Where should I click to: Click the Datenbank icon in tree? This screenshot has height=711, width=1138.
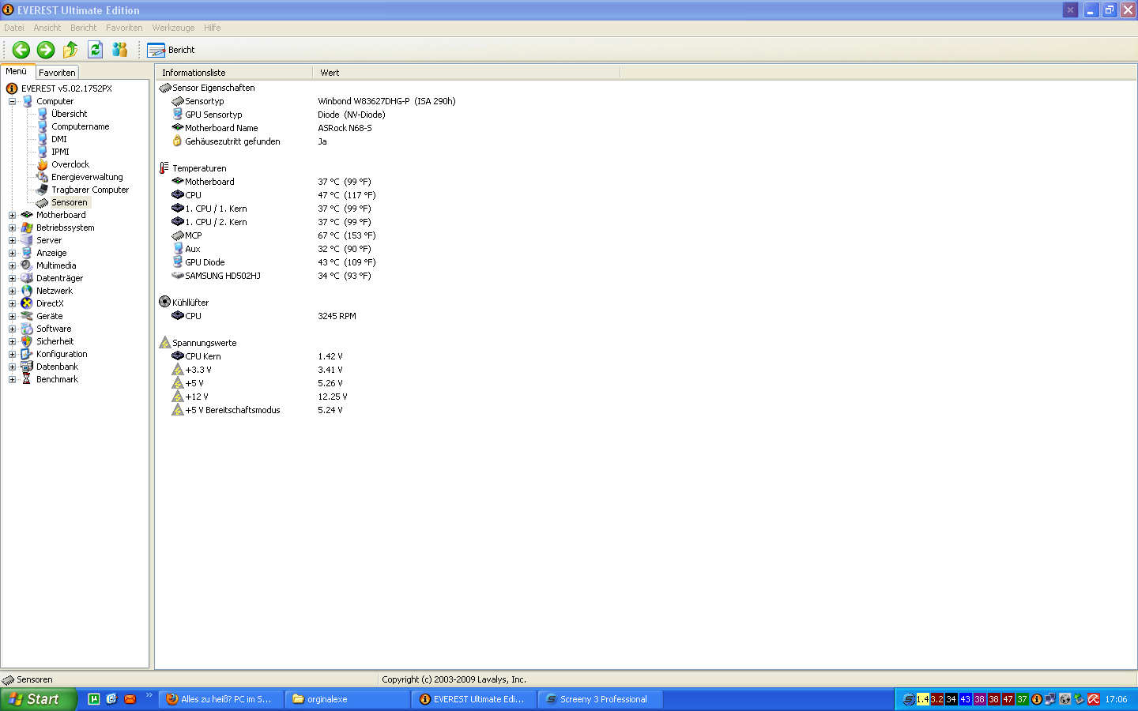(x=27, y=367)
